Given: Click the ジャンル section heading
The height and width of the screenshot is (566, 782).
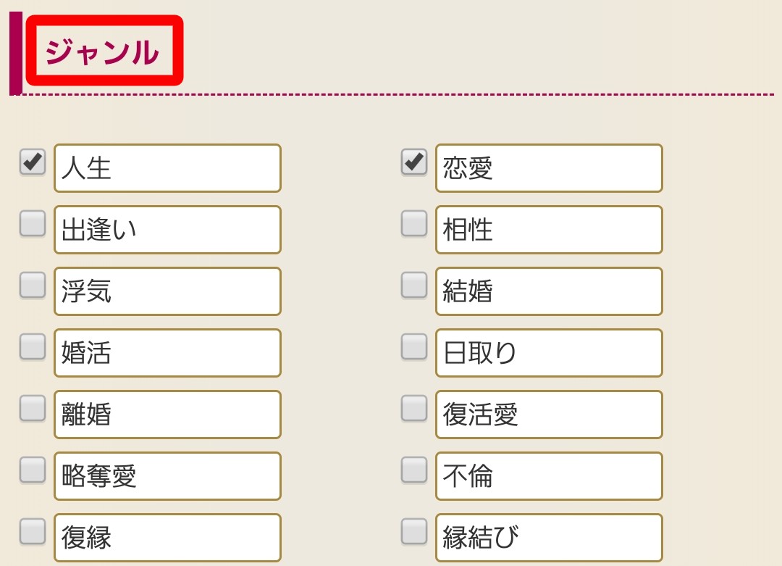Looking at the screenshot, I should click(102, 53).
